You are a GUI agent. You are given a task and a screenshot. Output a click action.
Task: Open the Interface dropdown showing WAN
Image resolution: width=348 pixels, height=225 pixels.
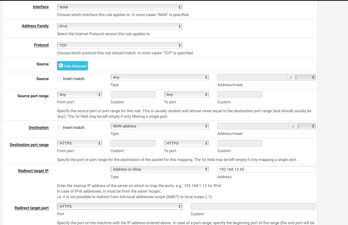coord(119,7)
